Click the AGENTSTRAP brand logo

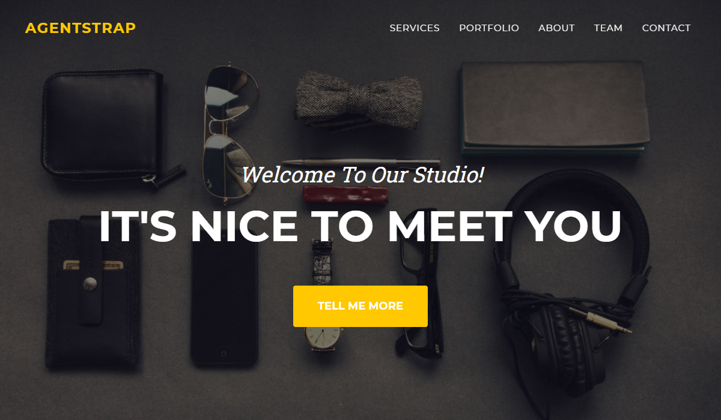point(81,28)
